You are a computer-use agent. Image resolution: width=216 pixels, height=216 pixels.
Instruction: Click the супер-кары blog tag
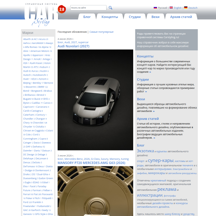point(161,160)
